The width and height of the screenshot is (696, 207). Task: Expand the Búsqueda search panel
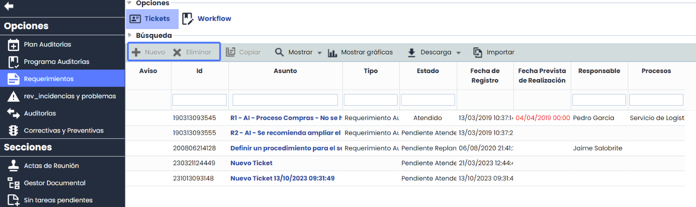pyautogui.click(x=130, y=35)
